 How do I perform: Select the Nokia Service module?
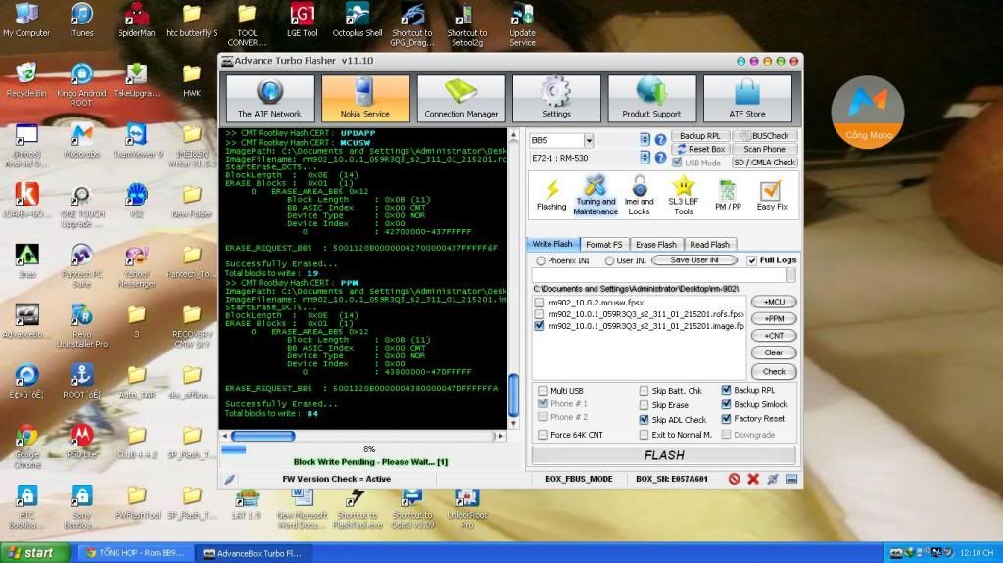pyautogui.click(x=364, y=98)
